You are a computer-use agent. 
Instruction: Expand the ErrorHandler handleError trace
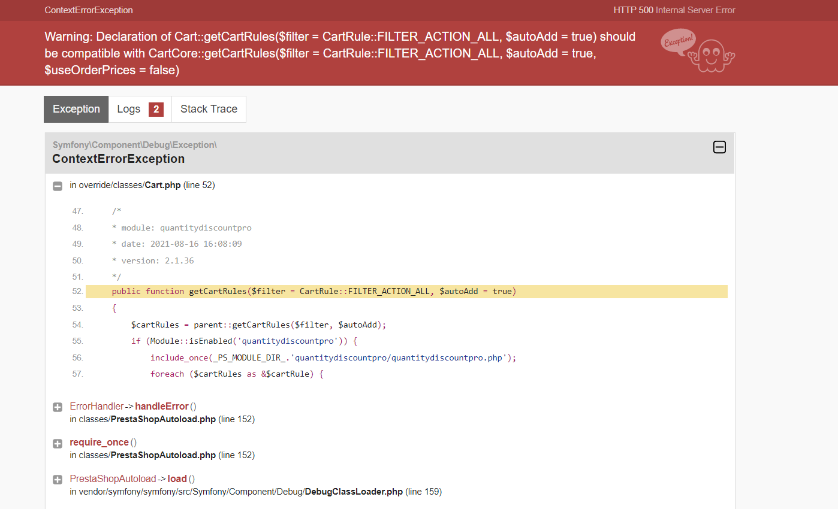pos(58,407)
